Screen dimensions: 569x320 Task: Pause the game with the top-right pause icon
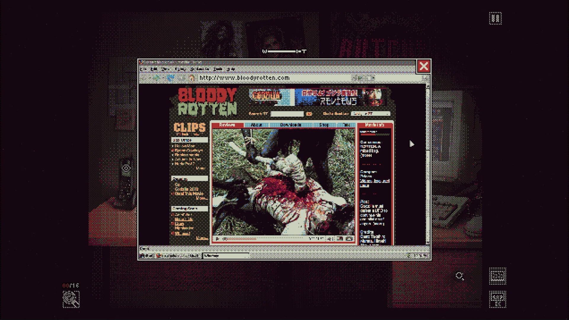495,18
